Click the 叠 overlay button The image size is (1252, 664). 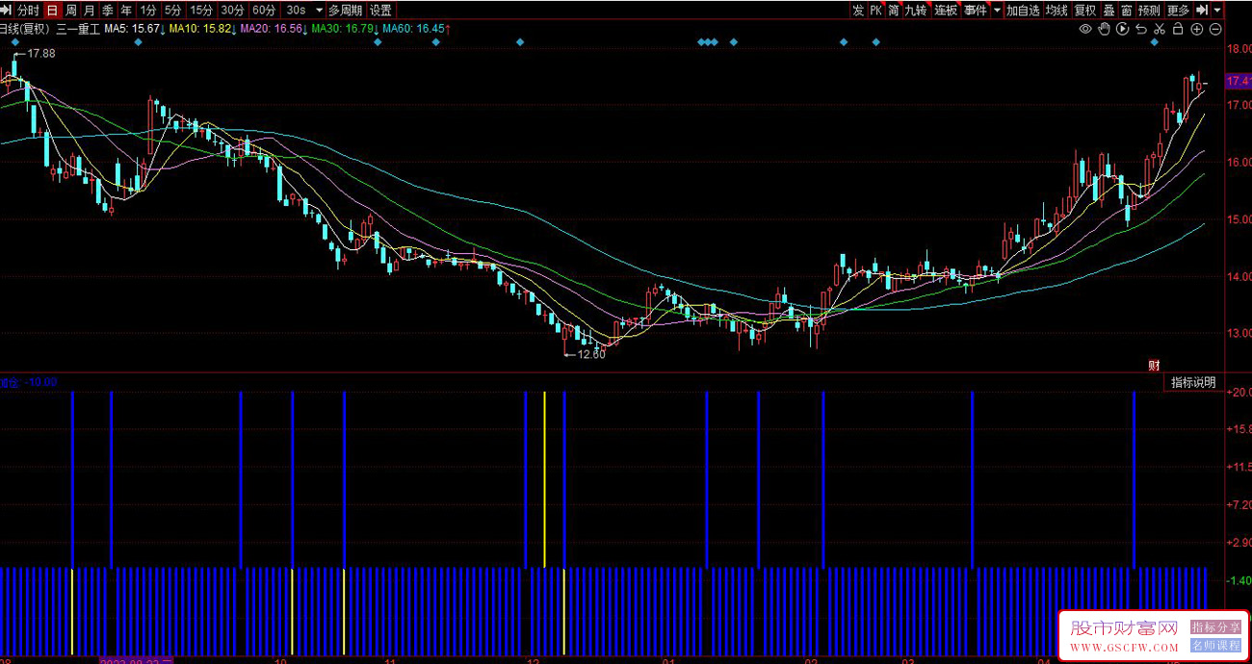click(x=1109, y=10)
